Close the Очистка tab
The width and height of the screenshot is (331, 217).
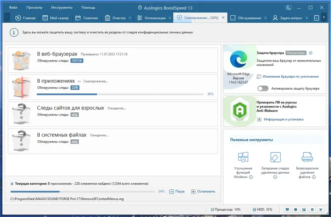(x=130, y=18)
